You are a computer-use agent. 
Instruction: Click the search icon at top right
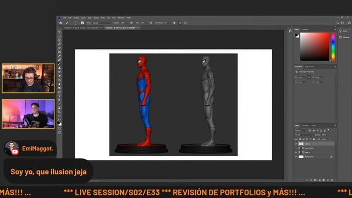(x=337, y=23)
